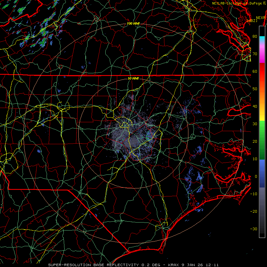This screenshot has height=267, width=267.
Task: Click the 80 value on the dBZ scale
Action: tap(255, 36)
